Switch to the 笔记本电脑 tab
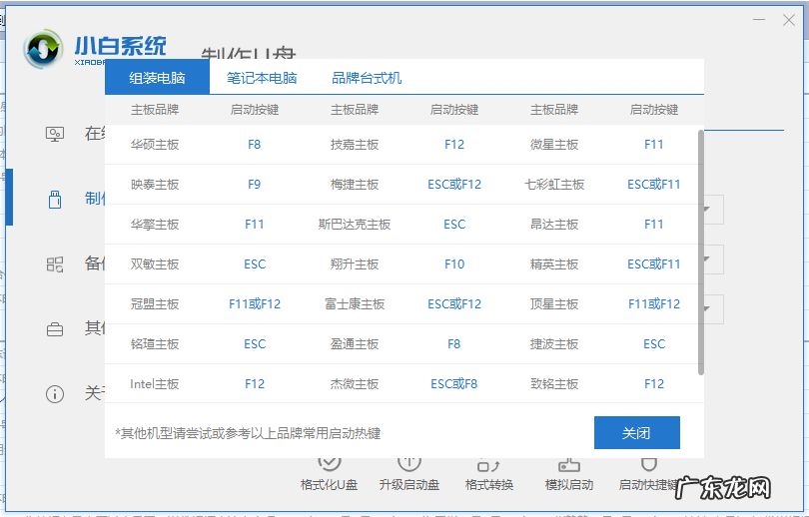Viewport: 809px width, 517px height. [262, 78]
